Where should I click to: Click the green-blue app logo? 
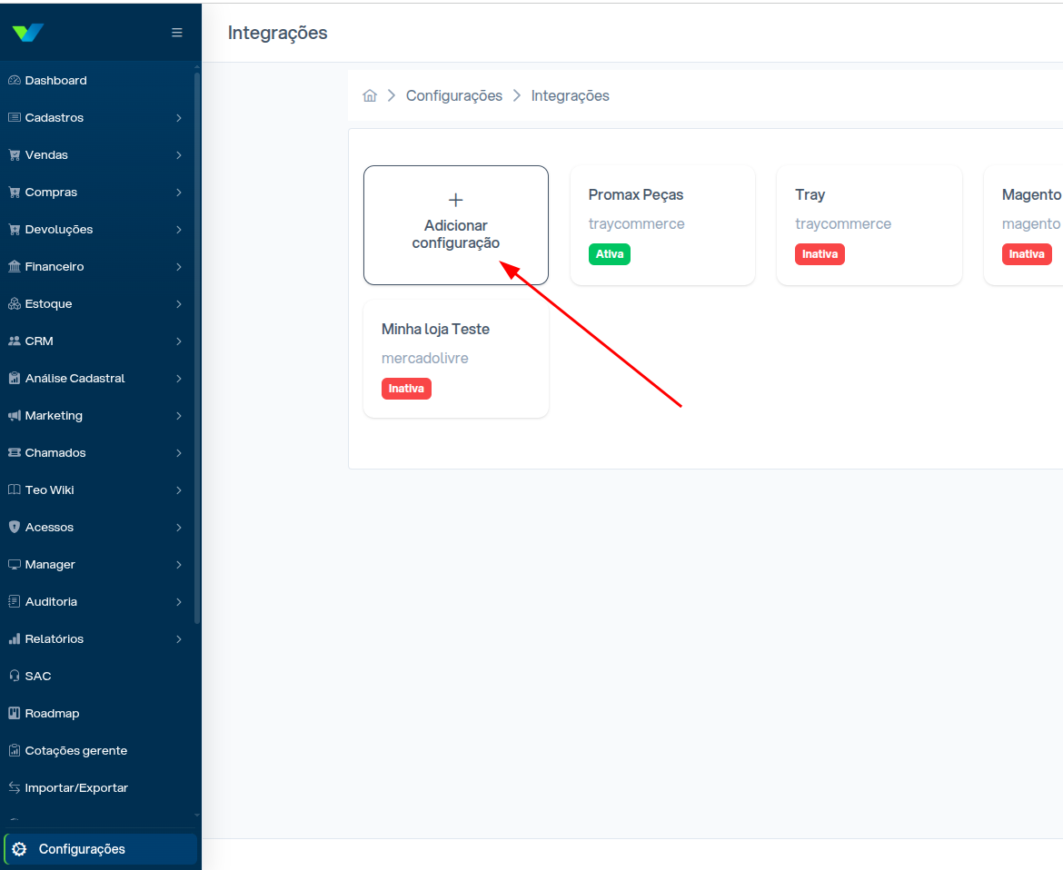coord(28,33)
